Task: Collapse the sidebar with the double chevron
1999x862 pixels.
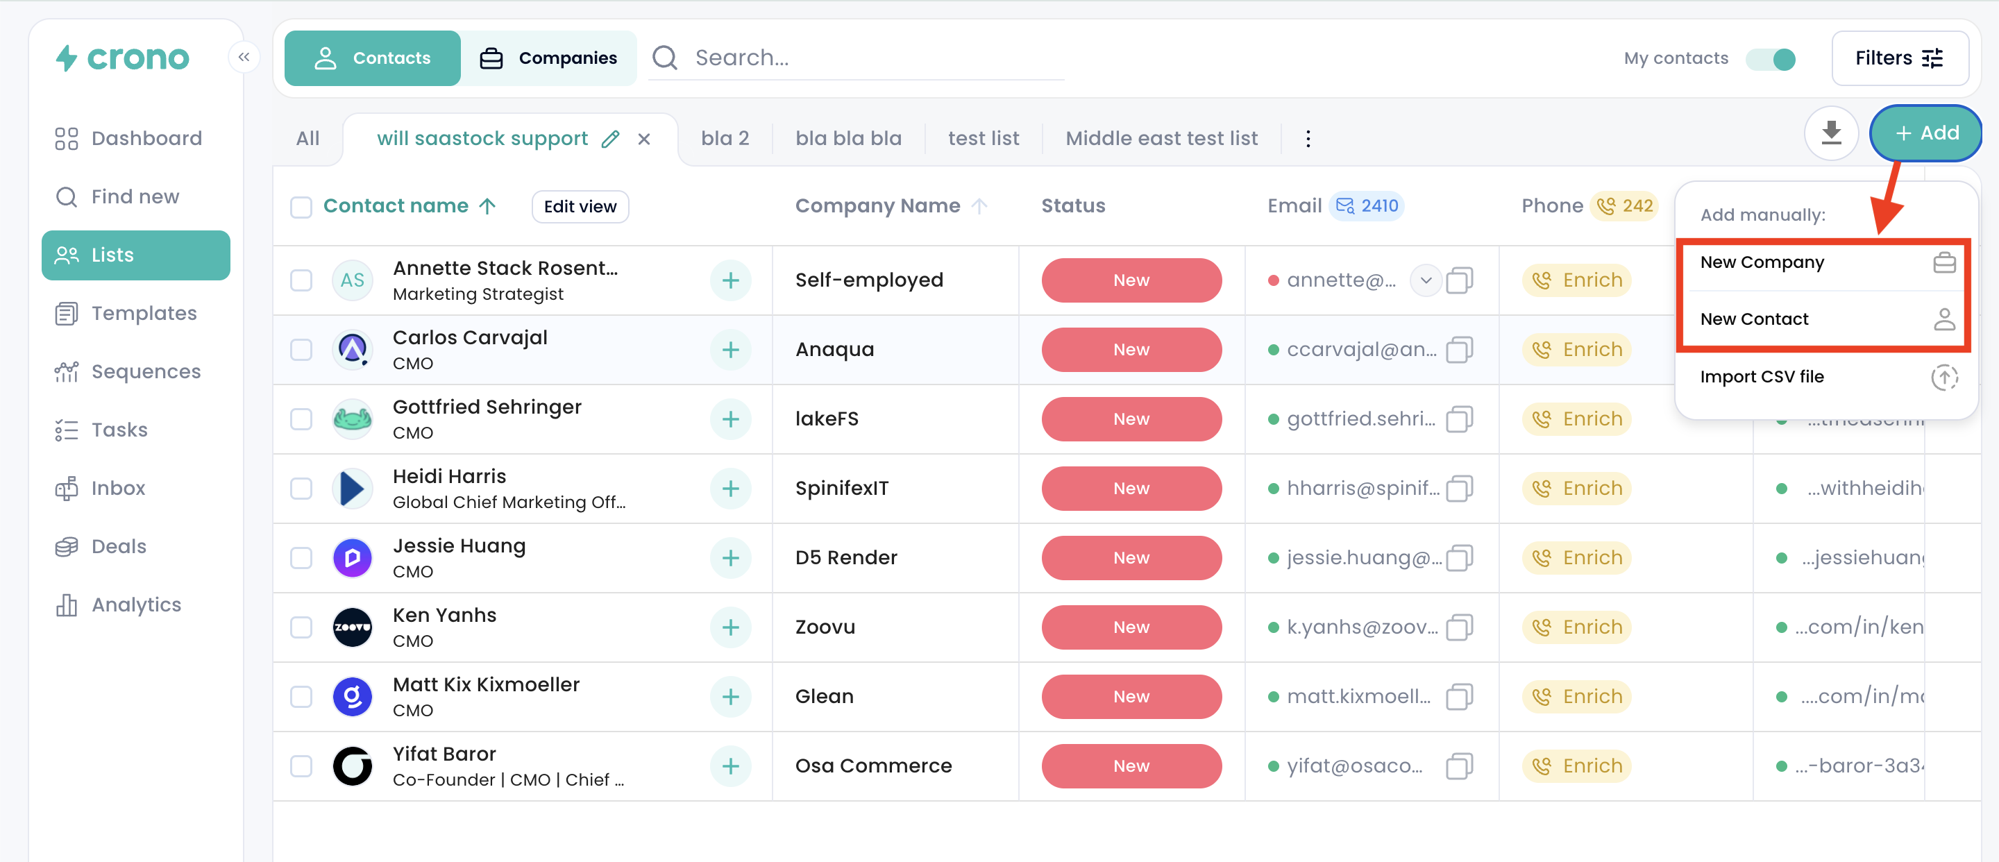Action: 244,58
